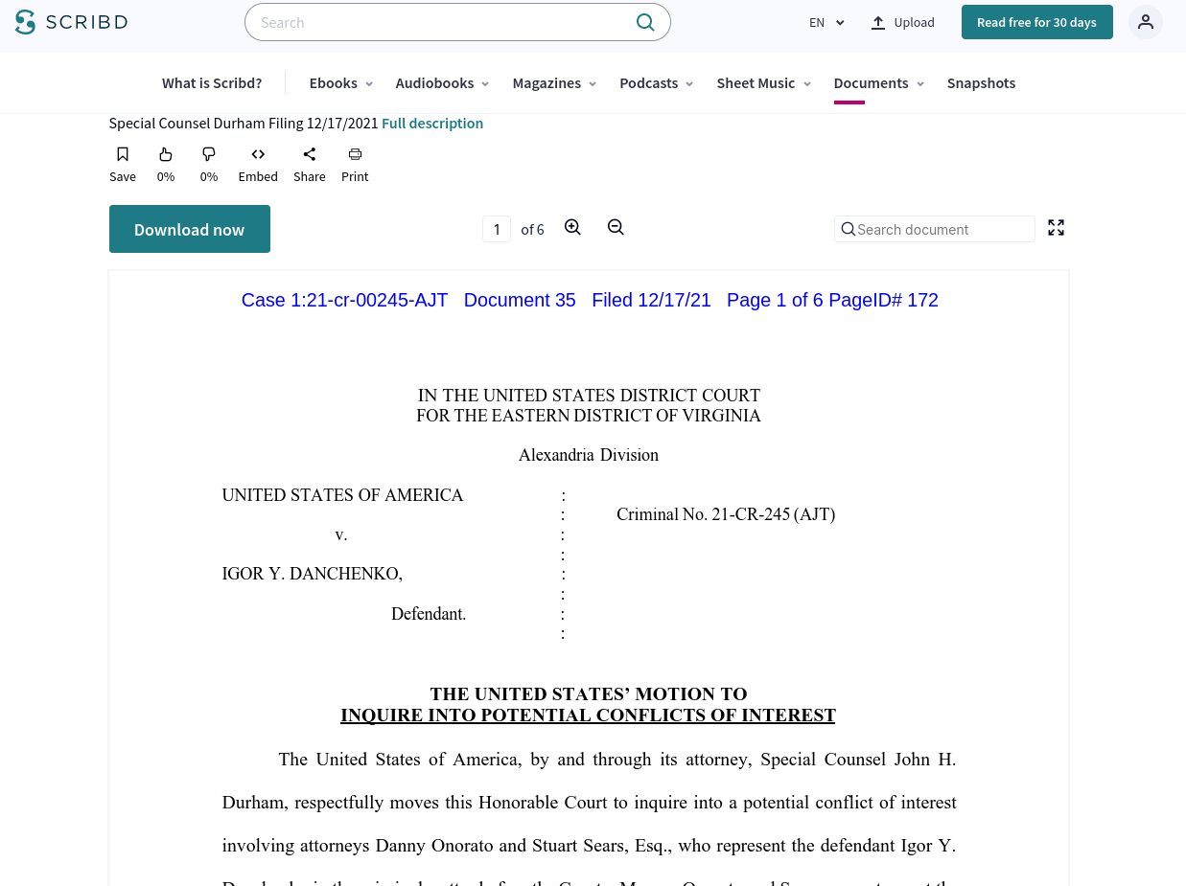Zoom out of the document
This screenshot has width=1186, height=886.
coord(616,227)
